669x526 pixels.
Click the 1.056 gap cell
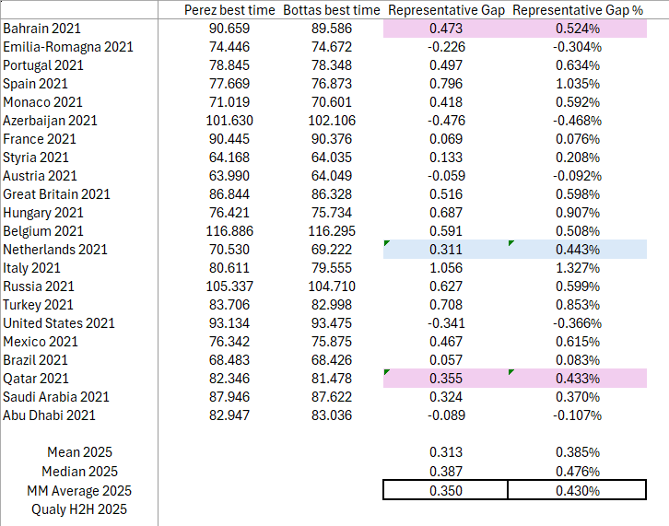coord(446,268)
